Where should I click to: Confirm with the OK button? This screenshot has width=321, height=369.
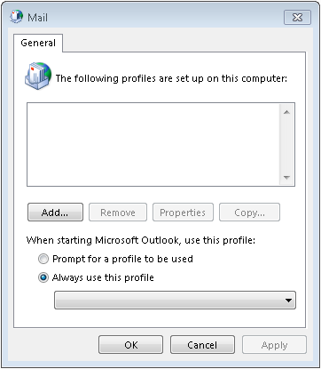click(130, 345)
